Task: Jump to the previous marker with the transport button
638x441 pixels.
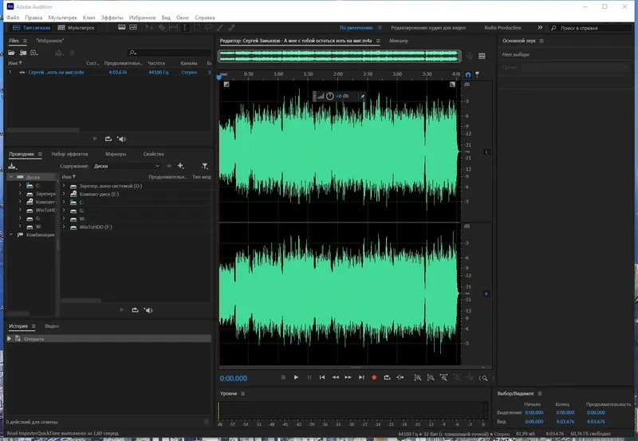Action: (322, 377)
